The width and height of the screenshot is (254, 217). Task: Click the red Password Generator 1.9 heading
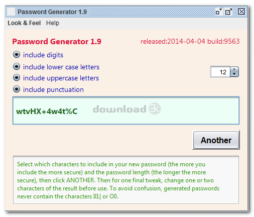(x=57, y=42)
